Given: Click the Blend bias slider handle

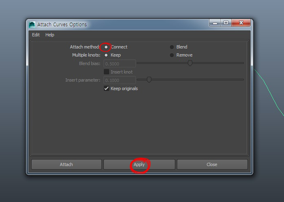Looking at the screenshot, I should pos(190,63).
